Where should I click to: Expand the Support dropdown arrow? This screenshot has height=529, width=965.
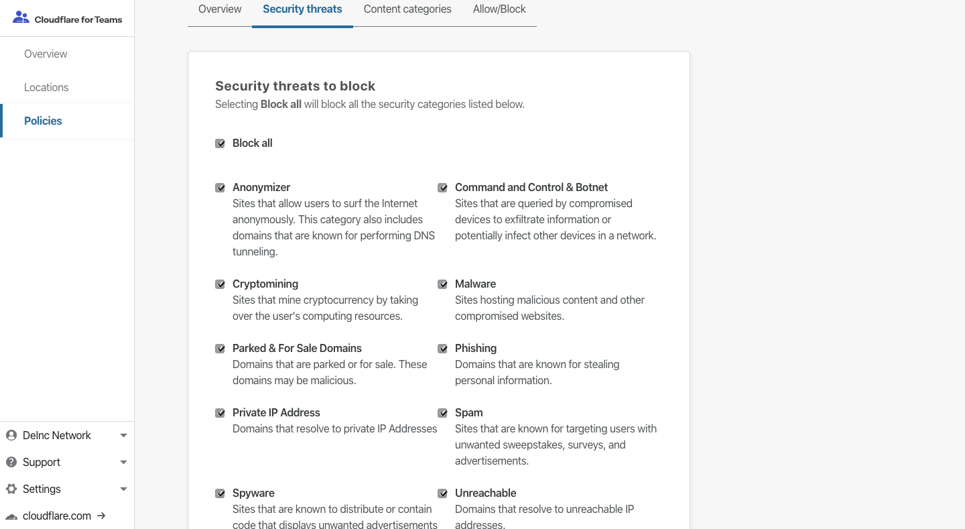(x=123, y=463)
